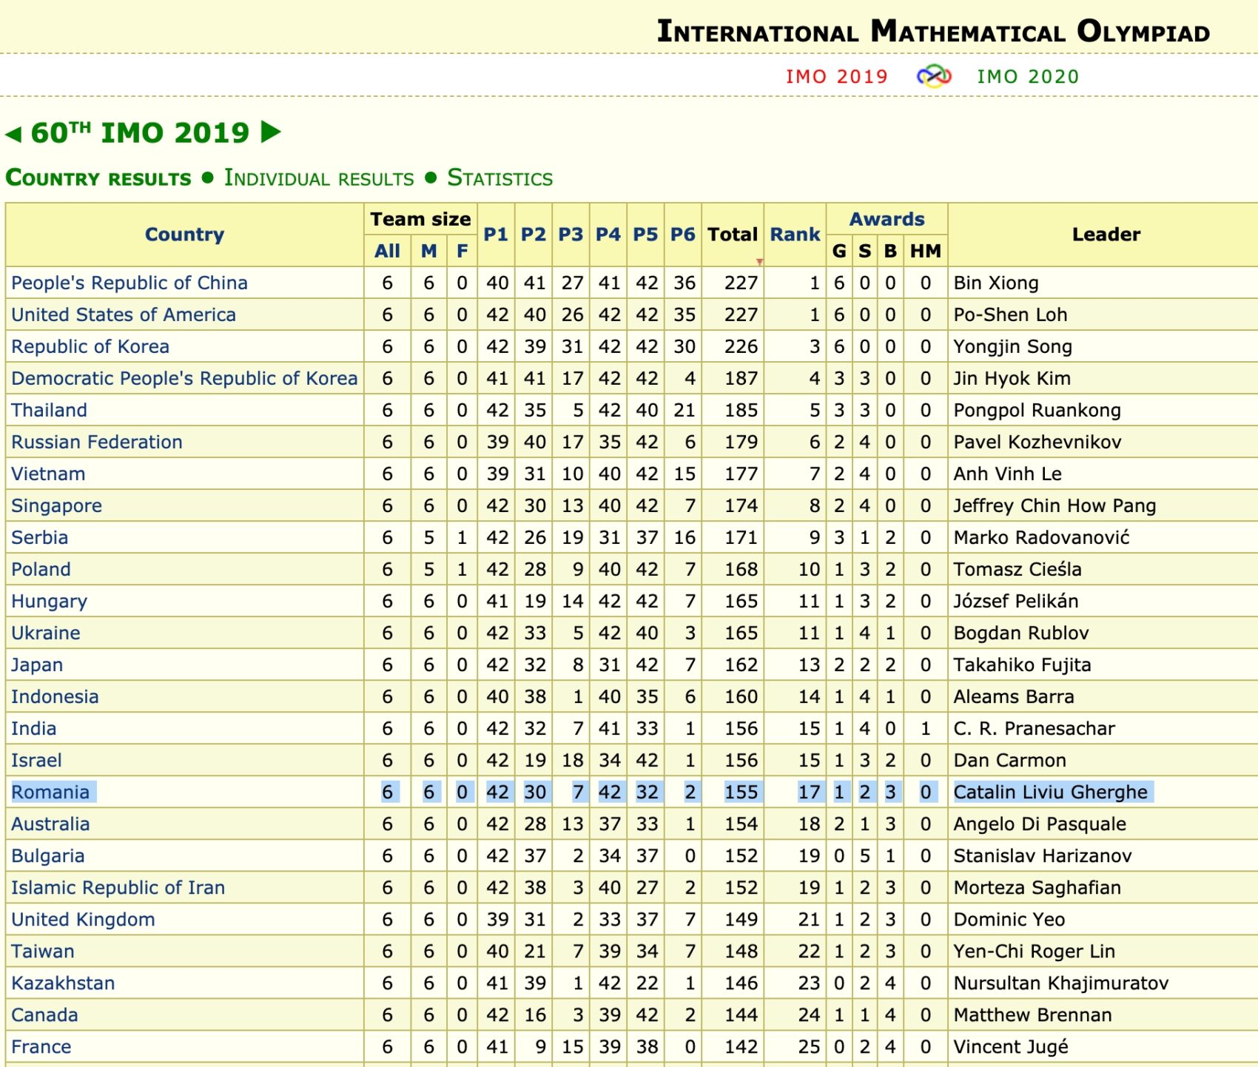Select the Country results tab

(98, 178)
